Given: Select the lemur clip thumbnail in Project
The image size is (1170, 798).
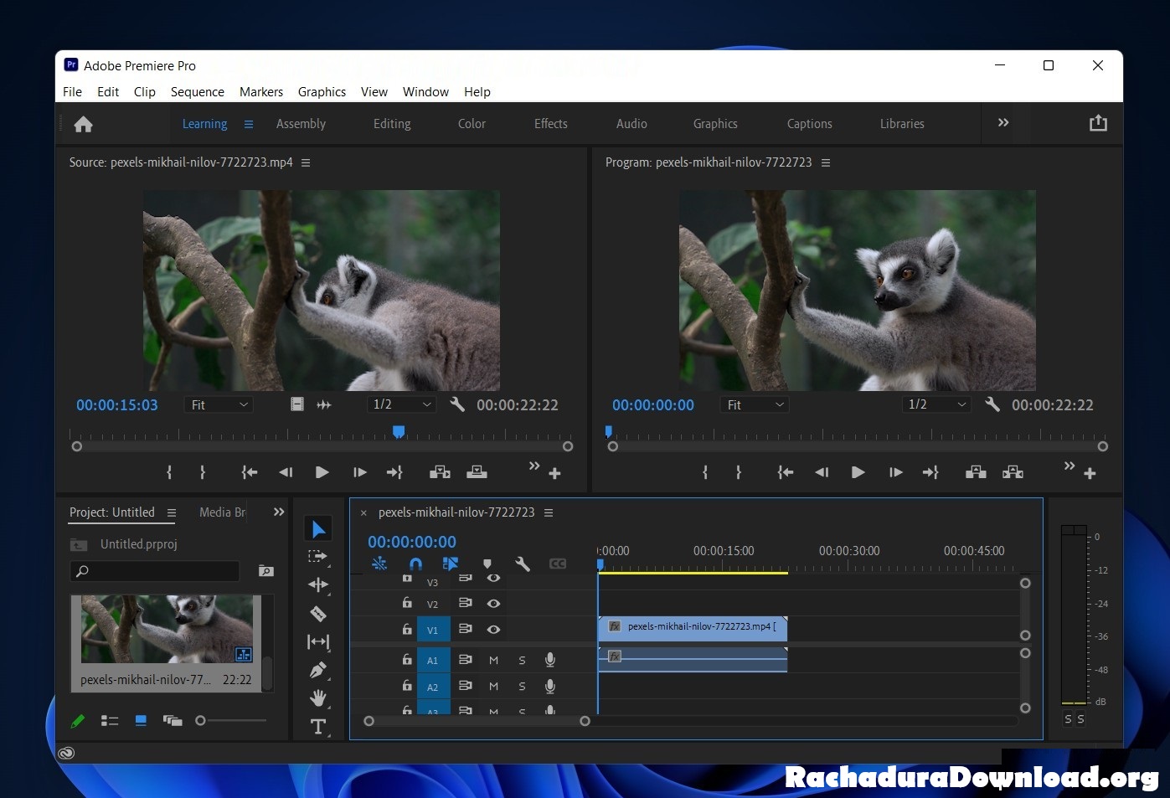Looking at the screenshot, I should [x=167, y=629].
